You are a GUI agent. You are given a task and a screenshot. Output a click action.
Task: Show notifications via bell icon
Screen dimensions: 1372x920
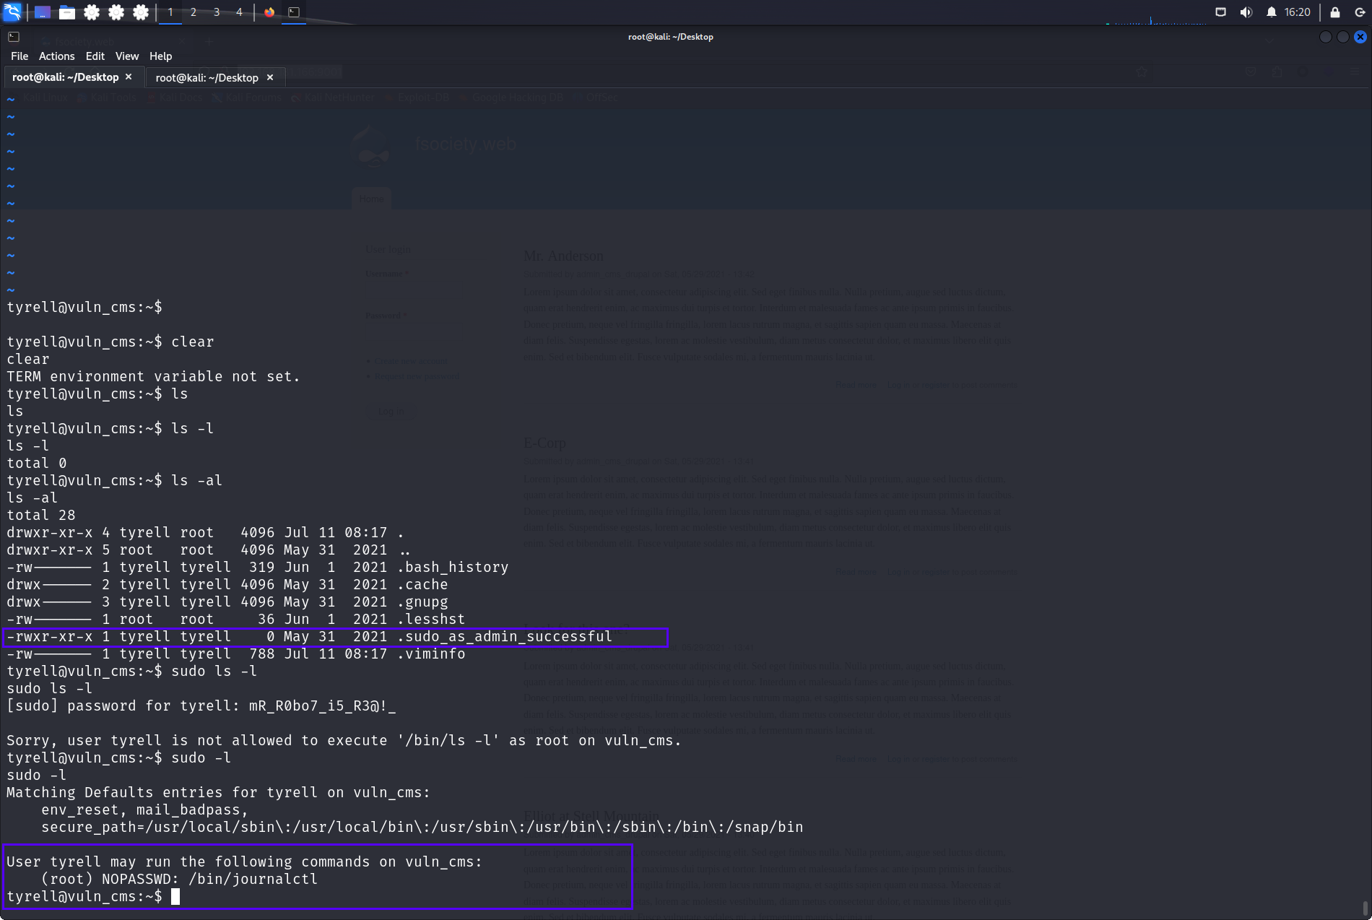click(x=1272, y=12)
